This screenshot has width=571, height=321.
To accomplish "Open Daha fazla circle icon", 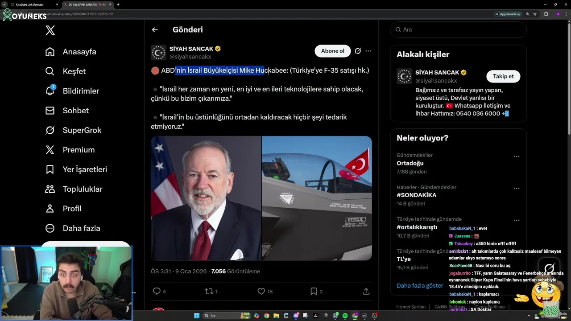I will [x=50, y=228].
